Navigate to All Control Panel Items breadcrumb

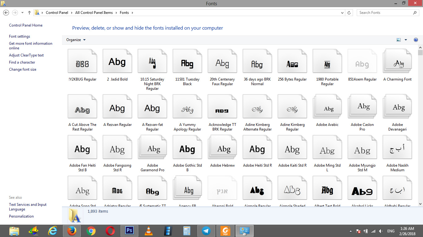(94, 13)
